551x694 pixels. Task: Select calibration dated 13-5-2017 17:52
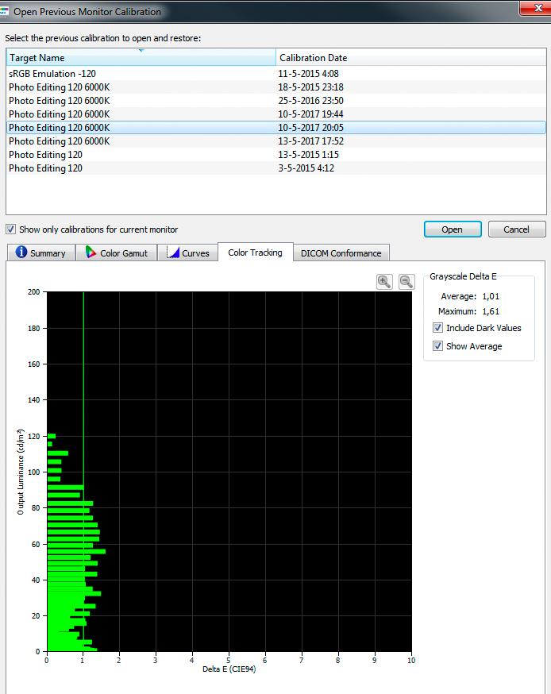point(276,141)
